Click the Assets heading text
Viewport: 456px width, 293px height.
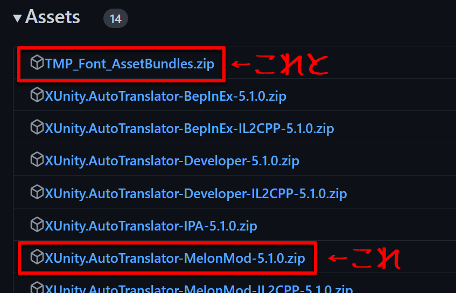pyautogui.click(x=53, y=17)
